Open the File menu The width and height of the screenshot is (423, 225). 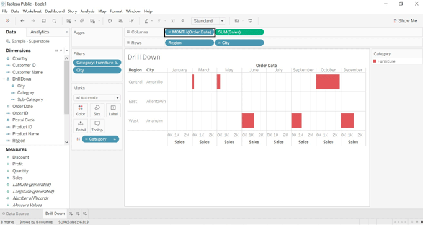[x=4, y=11]
